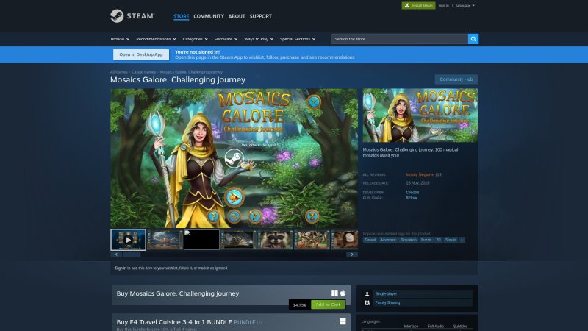Expand the Browse menu
Image resolution: width=588 pixels, height=331 pixels.
pyautogui.click(x=119, y=39)
